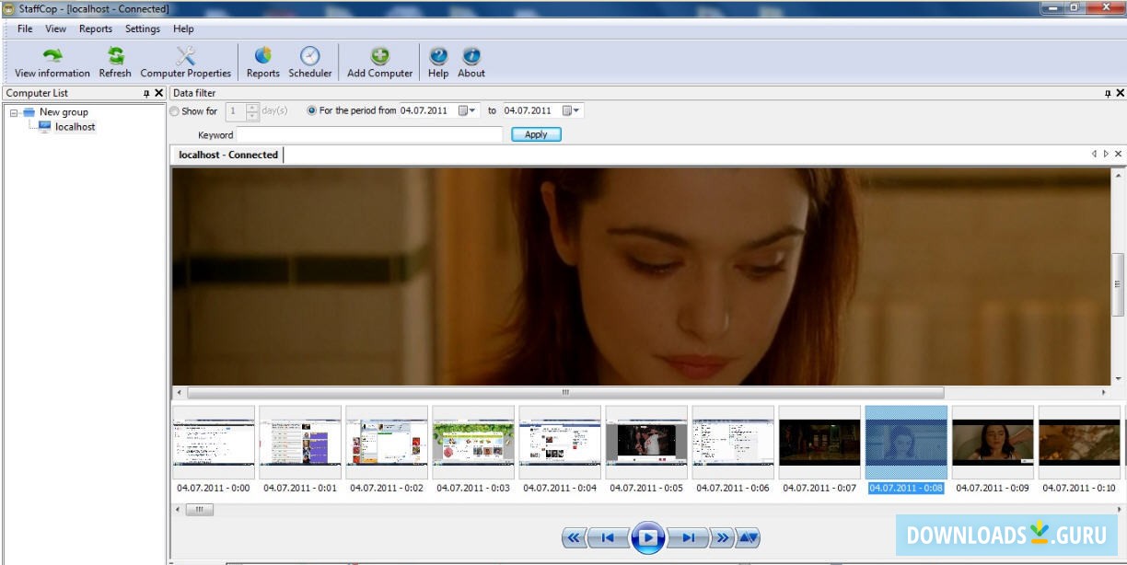Image resolution: width=1127 pixels, height=565 pixels.
Task: Click the Apply button
Action: click(x=536, y=134)
